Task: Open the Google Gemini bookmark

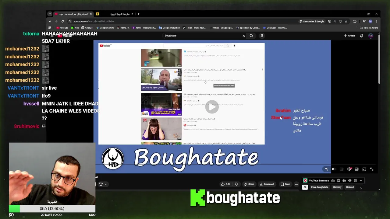Action: click(105, 28)
